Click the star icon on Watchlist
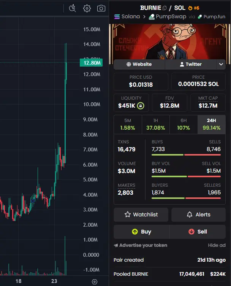This screenshot has height=286, width=231. pyautogui.click(x=128, y=214)
